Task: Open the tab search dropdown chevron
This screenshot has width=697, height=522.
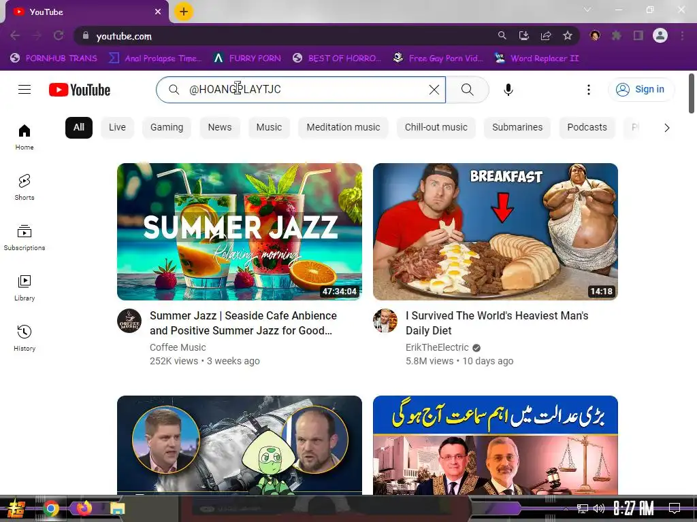Action: point(587,10)
